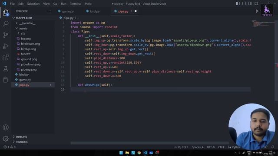Show hidden system tray icons
Image resolution: width=278 pixels, height=156 pixels.
coord(235,153)
